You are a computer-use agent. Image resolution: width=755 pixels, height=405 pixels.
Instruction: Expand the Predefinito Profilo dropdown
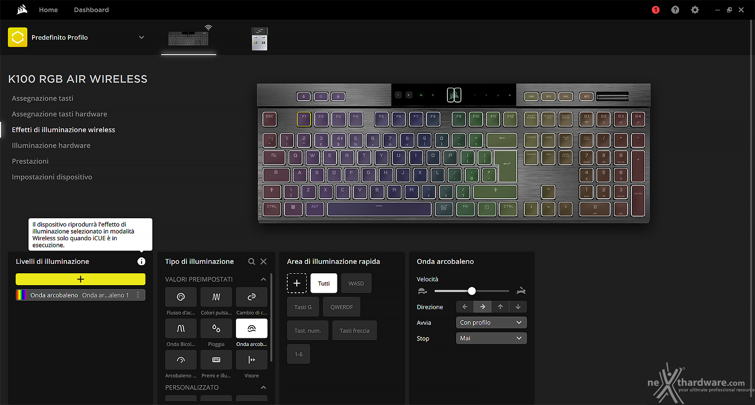(x=141, y=37)
